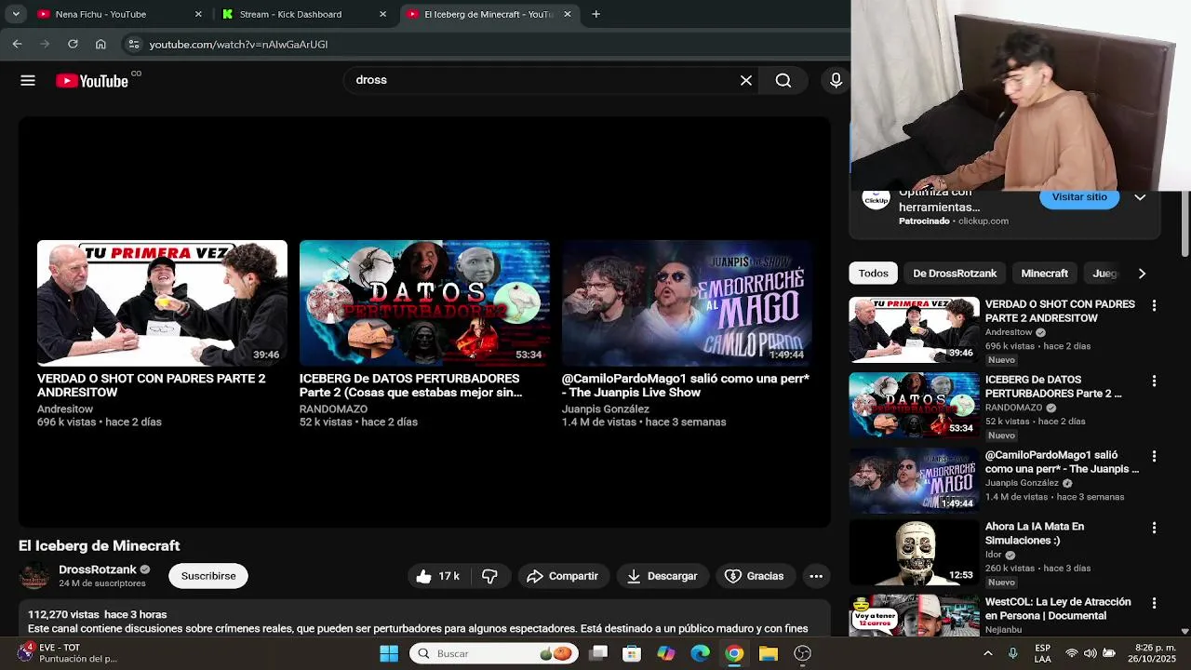The height and width of the screenshot is (670, 1191).
Task: Close the Stream - Kick Dashboard tab
Action: coord(383,14)
